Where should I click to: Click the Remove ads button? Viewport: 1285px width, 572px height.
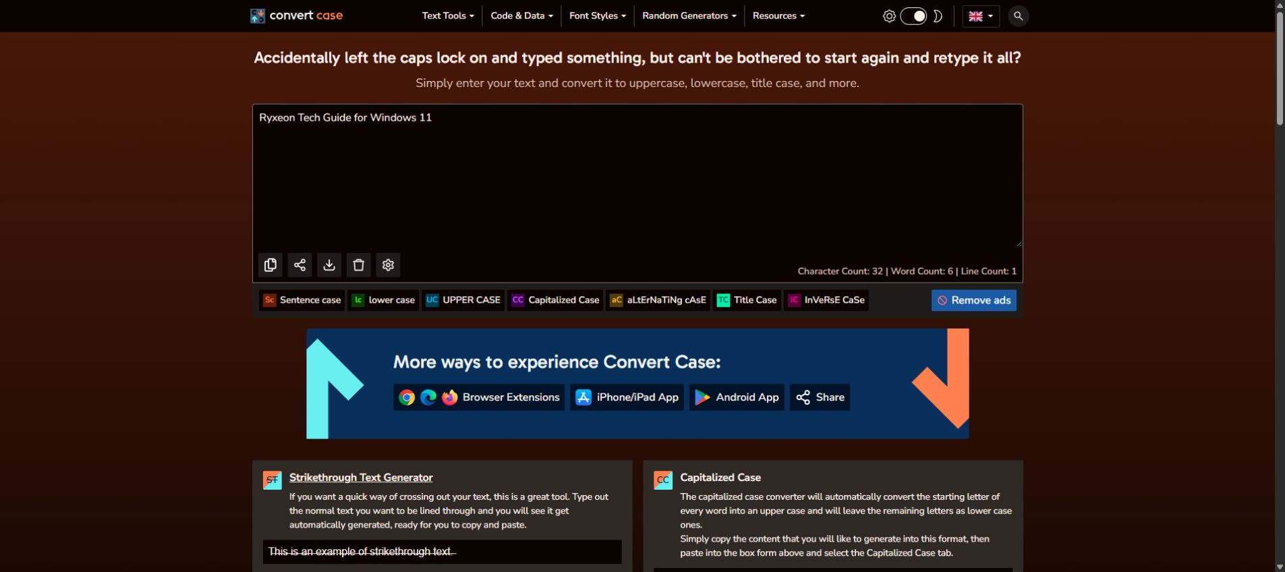pyautogui.click(x=974, y=300)
